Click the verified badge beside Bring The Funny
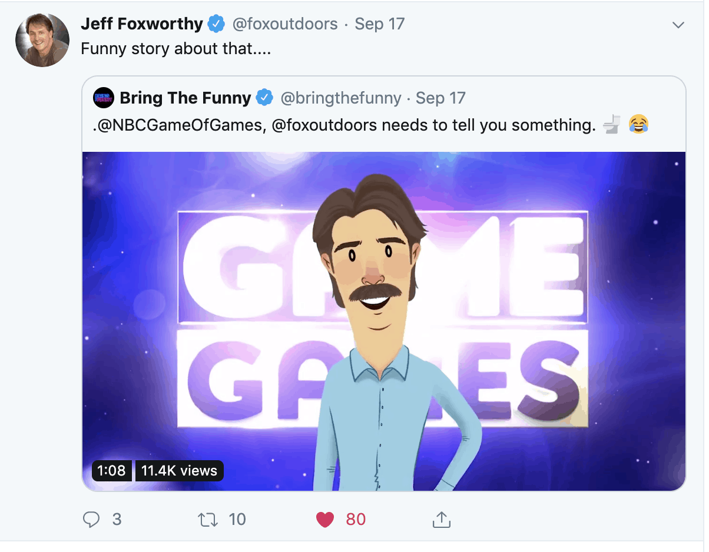Screen dimensions: 709x552 click(x=265, y=98)
